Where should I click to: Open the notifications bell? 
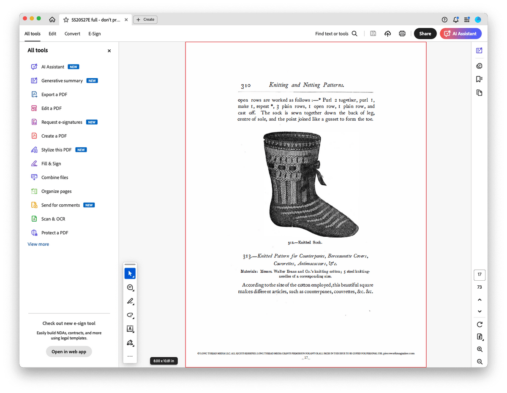coord(456,19)
